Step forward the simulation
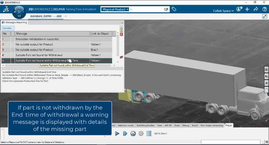The image size is (269, 145). [125, 133]
